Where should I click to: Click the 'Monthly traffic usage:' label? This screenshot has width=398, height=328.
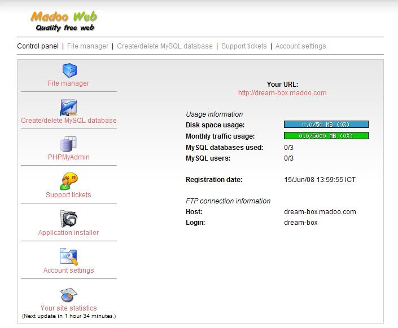220,136
